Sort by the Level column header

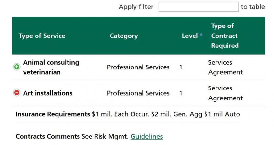(x=190, y=36)
